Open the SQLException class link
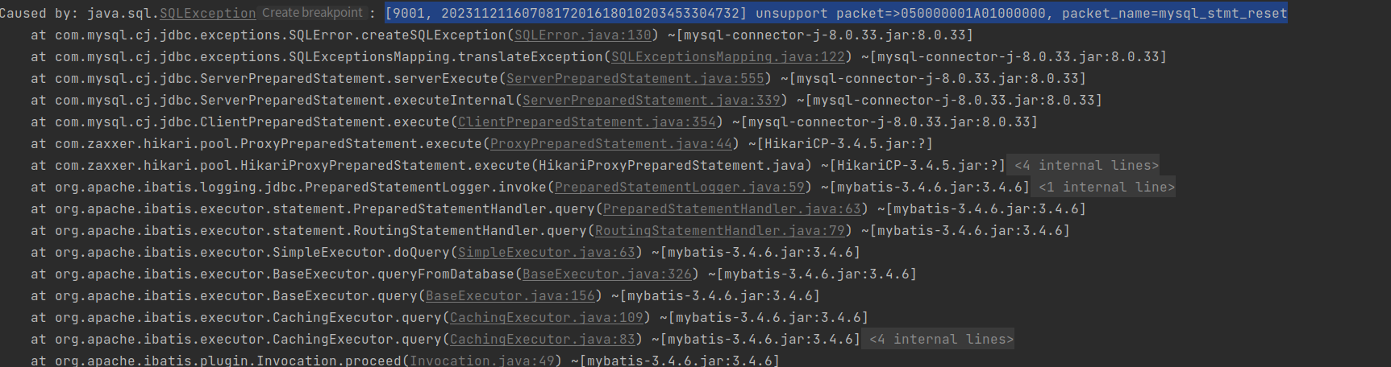The width and height of the screenshot is (1391, 367). (x=208, y=14)
